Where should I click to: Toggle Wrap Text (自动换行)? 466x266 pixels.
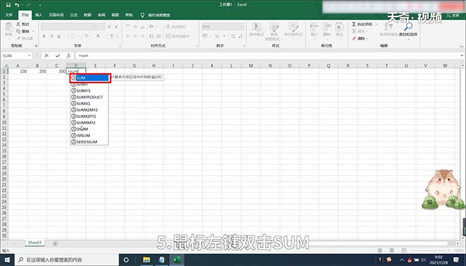coord(176,27)
